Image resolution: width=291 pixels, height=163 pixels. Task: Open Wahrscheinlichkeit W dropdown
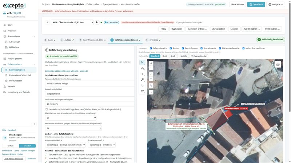[65, 145]
